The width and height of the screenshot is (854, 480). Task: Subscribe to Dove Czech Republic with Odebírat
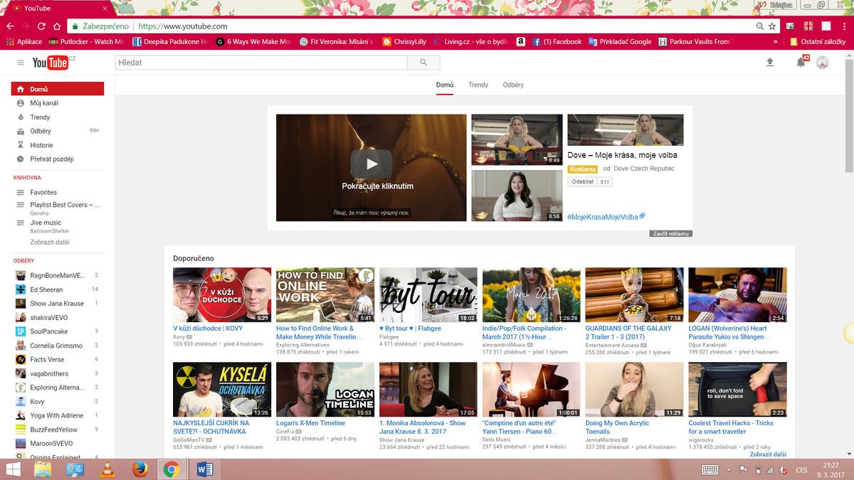(581, 182)
